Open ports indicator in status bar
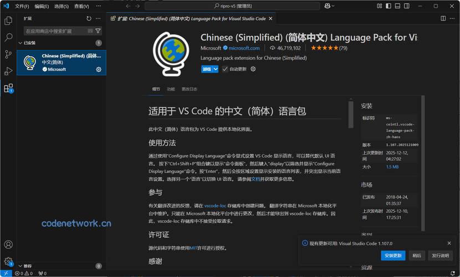Viewport: 460px width, 277px height. point(42,274)
